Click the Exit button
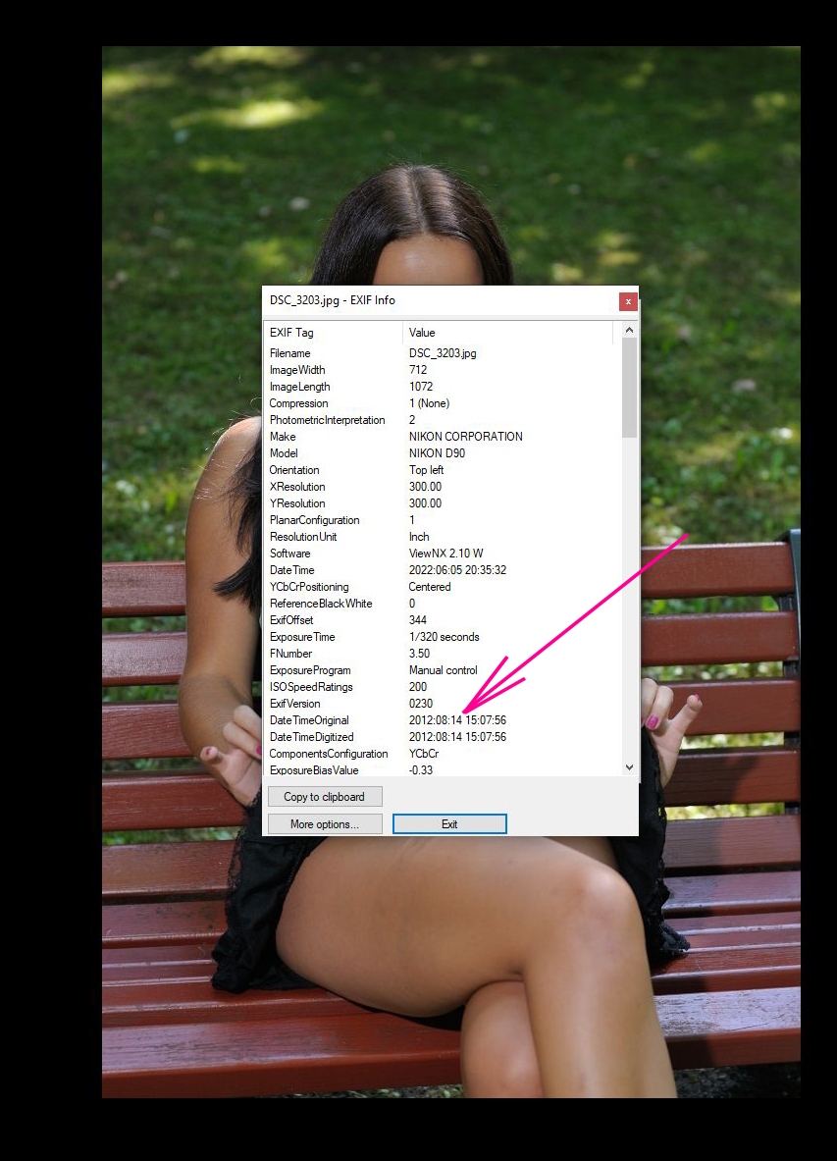 [449, 824]
